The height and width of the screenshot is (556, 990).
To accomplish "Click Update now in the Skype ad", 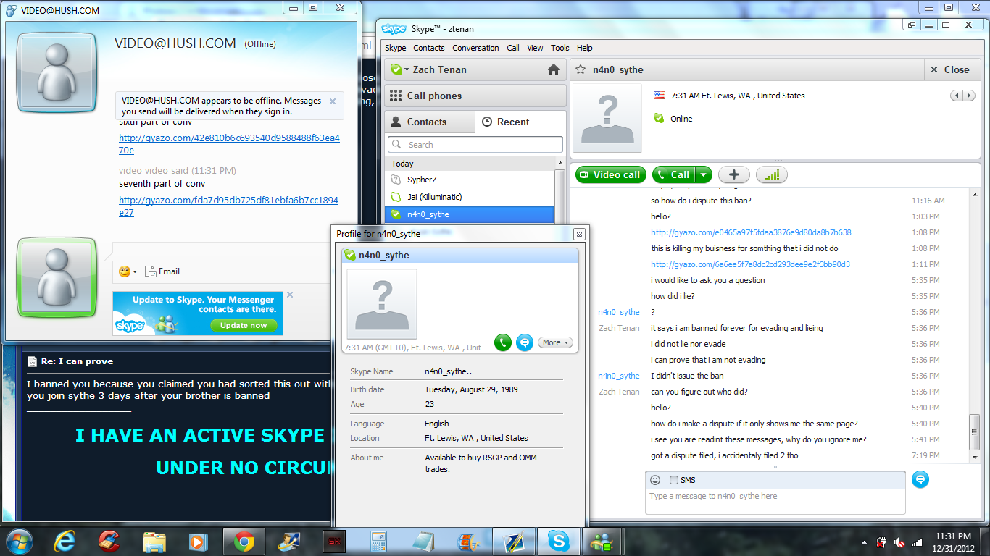I will (244, 326).
